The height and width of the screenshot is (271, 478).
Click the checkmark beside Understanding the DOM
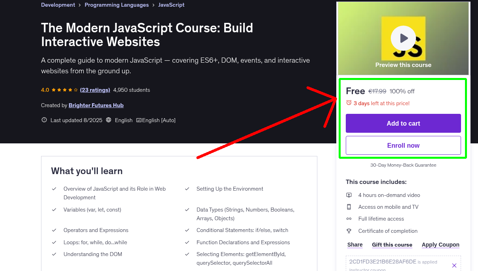[54, 254]
